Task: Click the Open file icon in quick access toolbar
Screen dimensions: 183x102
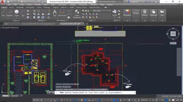Action: click(x=11, y=2)
